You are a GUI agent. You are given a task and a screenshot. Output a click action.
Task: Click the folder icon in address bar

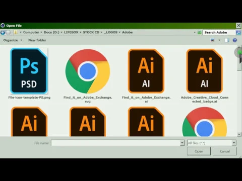pyautogui.click(x=16, y=32)
